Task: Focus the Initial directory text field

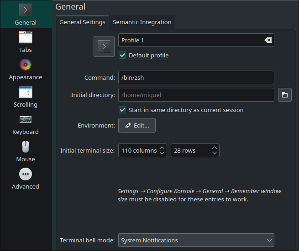Action: pyautogui.click(x=196, y=95)
